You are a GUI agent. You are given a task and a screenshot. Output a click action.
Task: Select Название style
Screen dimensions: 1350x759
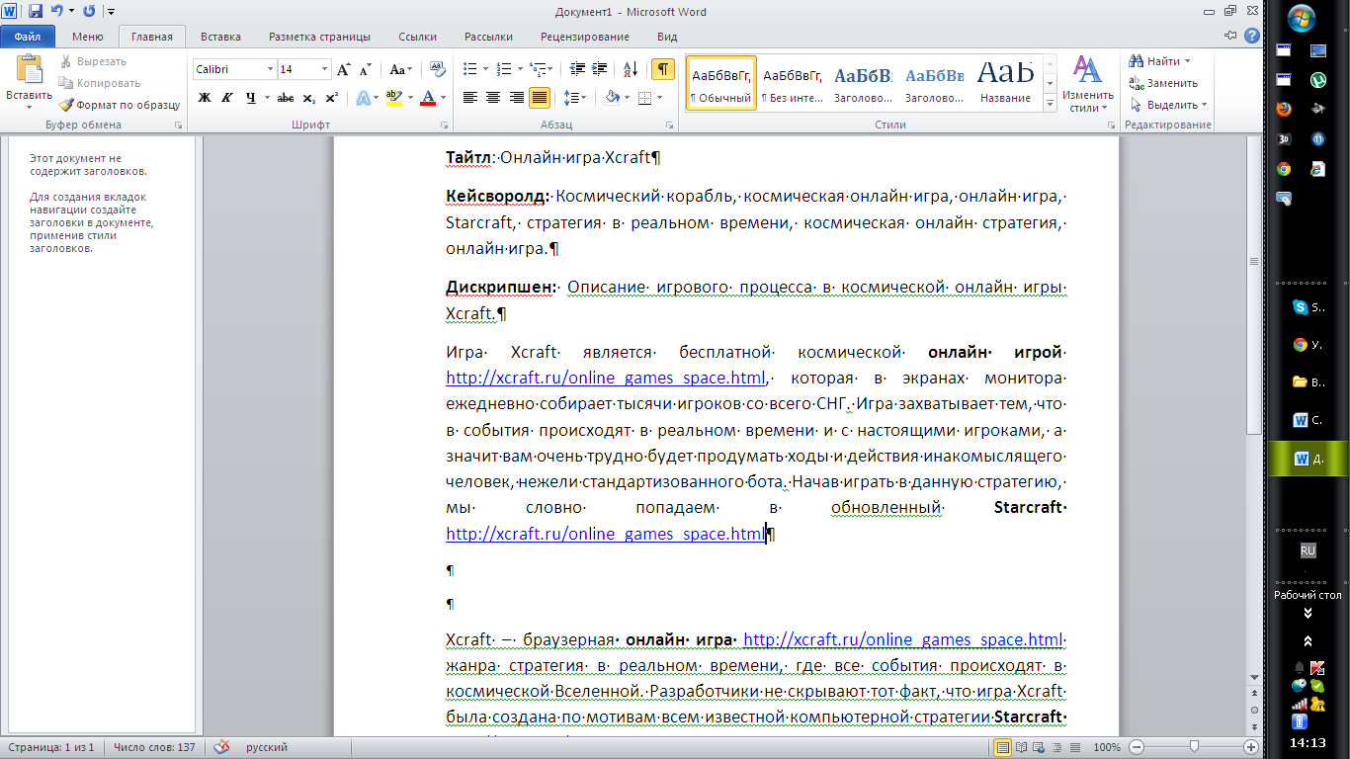(1005, 82)
